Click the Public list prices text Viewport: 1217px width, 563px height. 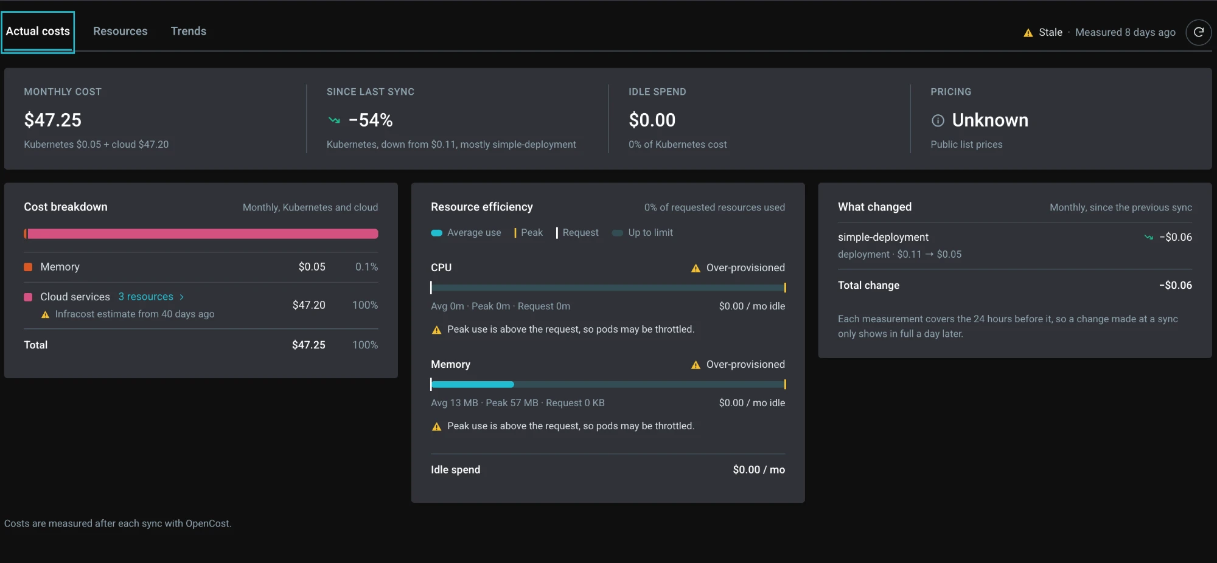(966, 145)
